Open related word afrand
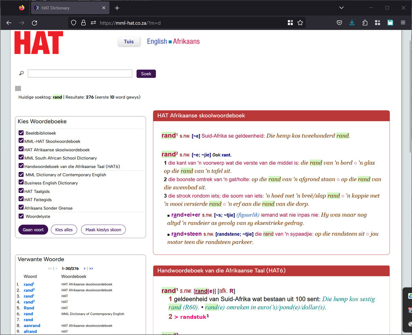Screen dimensions: 412x335 30,331
